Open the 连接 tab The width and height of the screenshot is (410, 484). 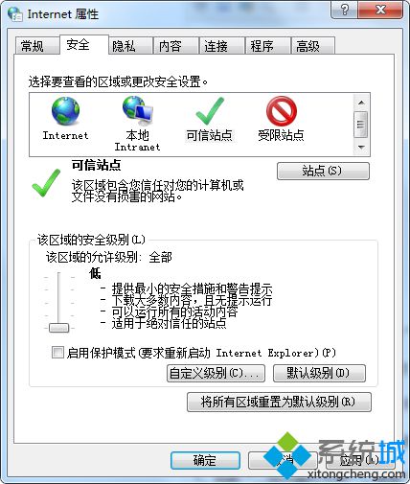pyautogui.click(x=216, y=46)
